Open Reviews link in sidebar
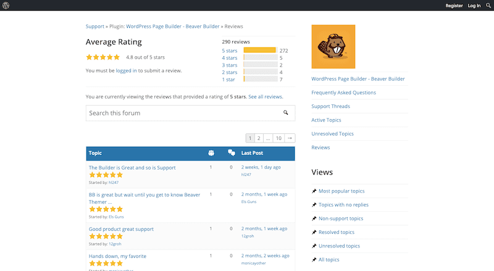 coord(320,148)
